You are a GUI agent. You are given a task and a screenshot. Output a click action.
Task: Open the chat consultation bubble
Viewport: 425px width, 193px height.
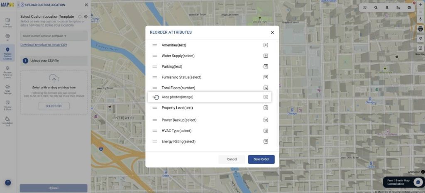(418, 182)
